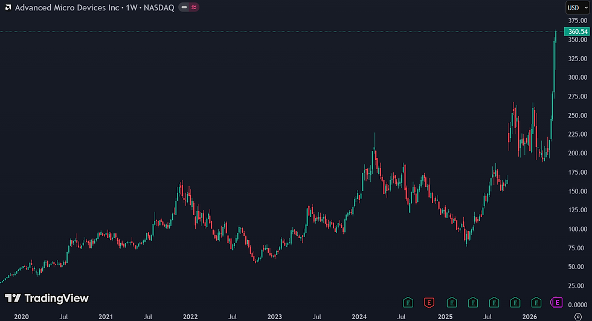Click the 300.00 price axis label

click(578, 77)
